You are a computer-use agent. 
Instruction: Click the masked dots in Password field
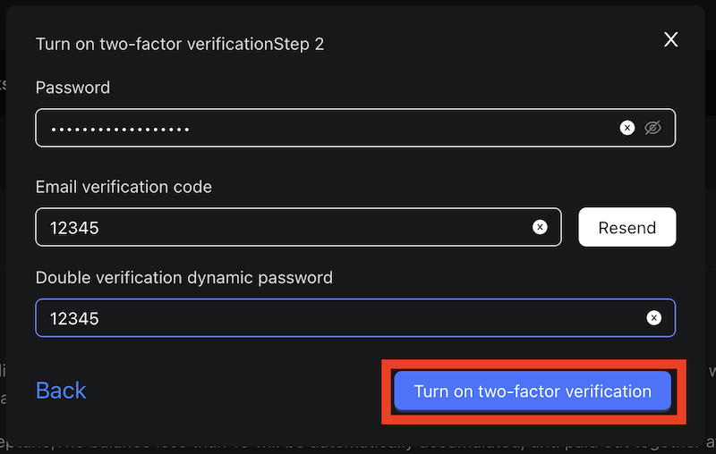[120, 129]
